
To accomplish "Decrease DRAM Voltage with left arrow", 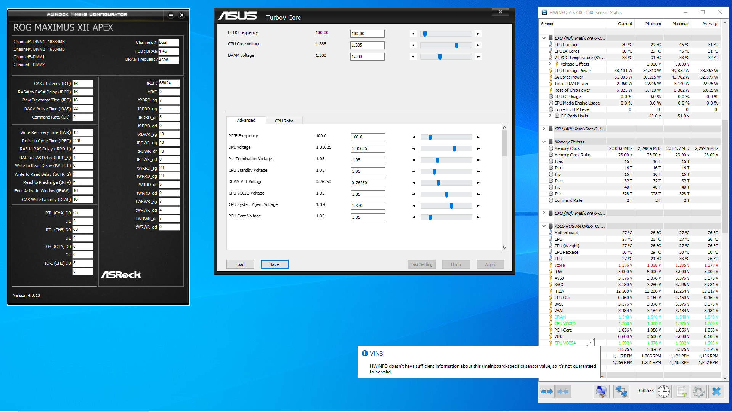I will [413, 56].
